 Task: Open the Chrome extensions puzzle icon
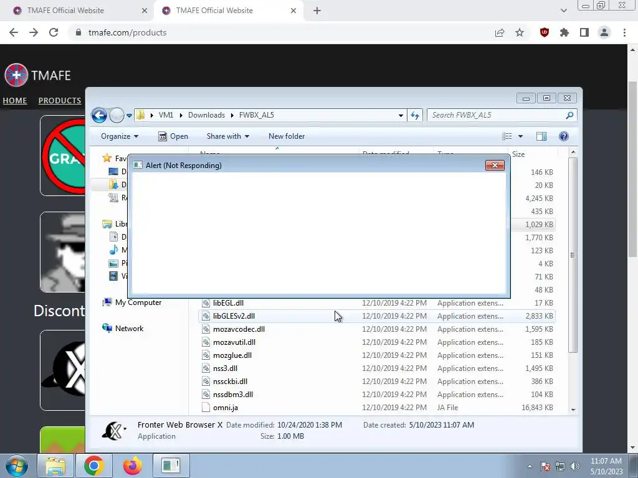pos(564,32)
